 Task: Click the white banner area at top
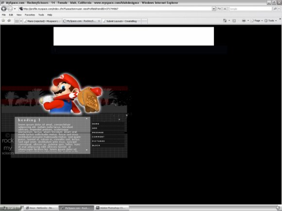click(134, 36)
